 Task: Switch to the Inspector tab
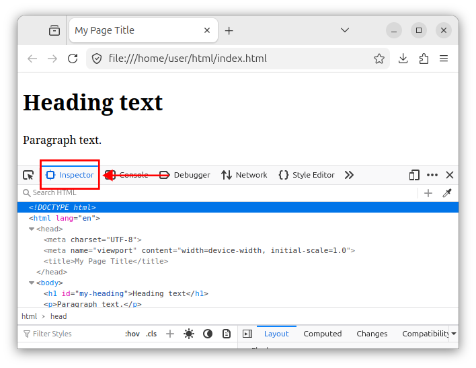69,175
